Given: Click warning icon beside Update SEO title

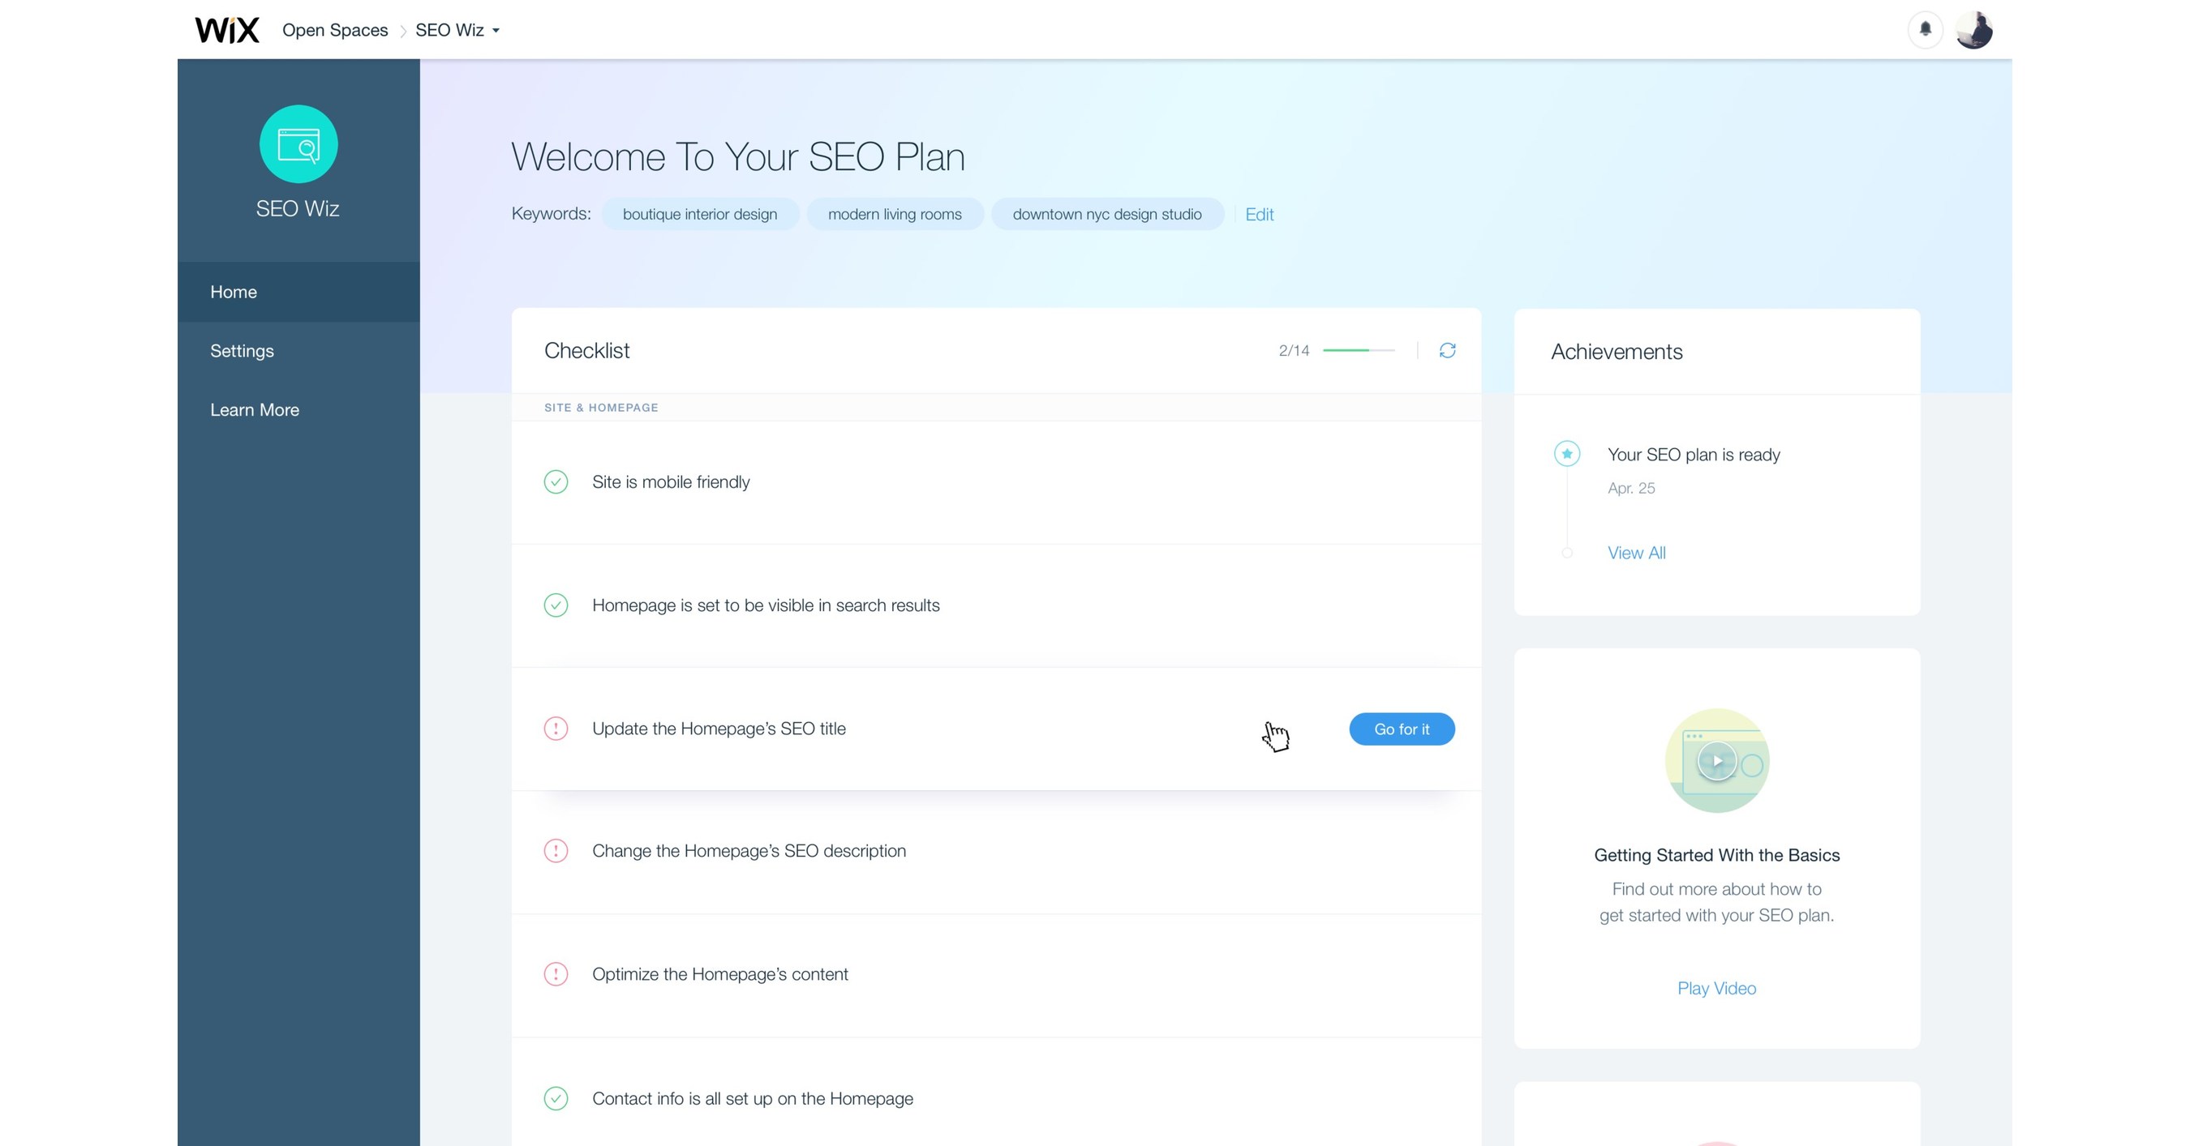Looking at the screenshot, I should [556, 728].
